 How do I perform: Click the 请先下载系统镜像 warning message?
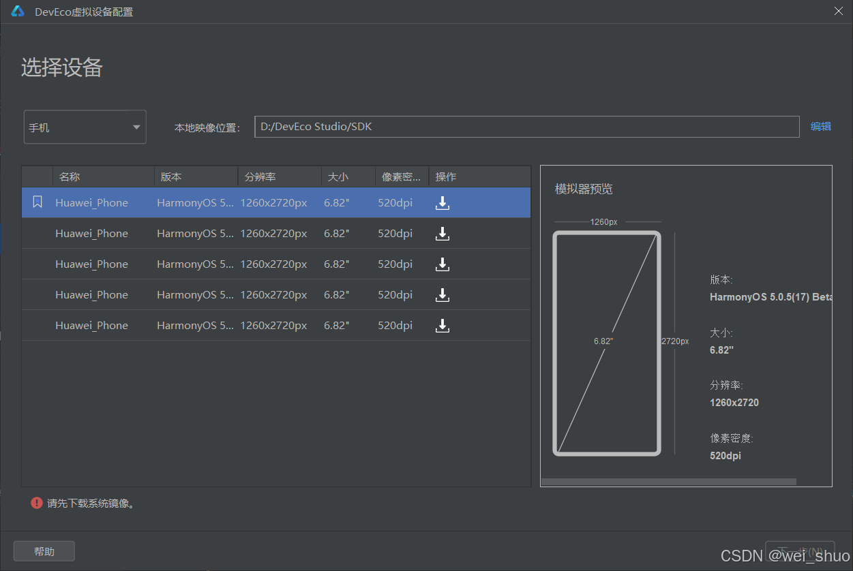[91, 504]
